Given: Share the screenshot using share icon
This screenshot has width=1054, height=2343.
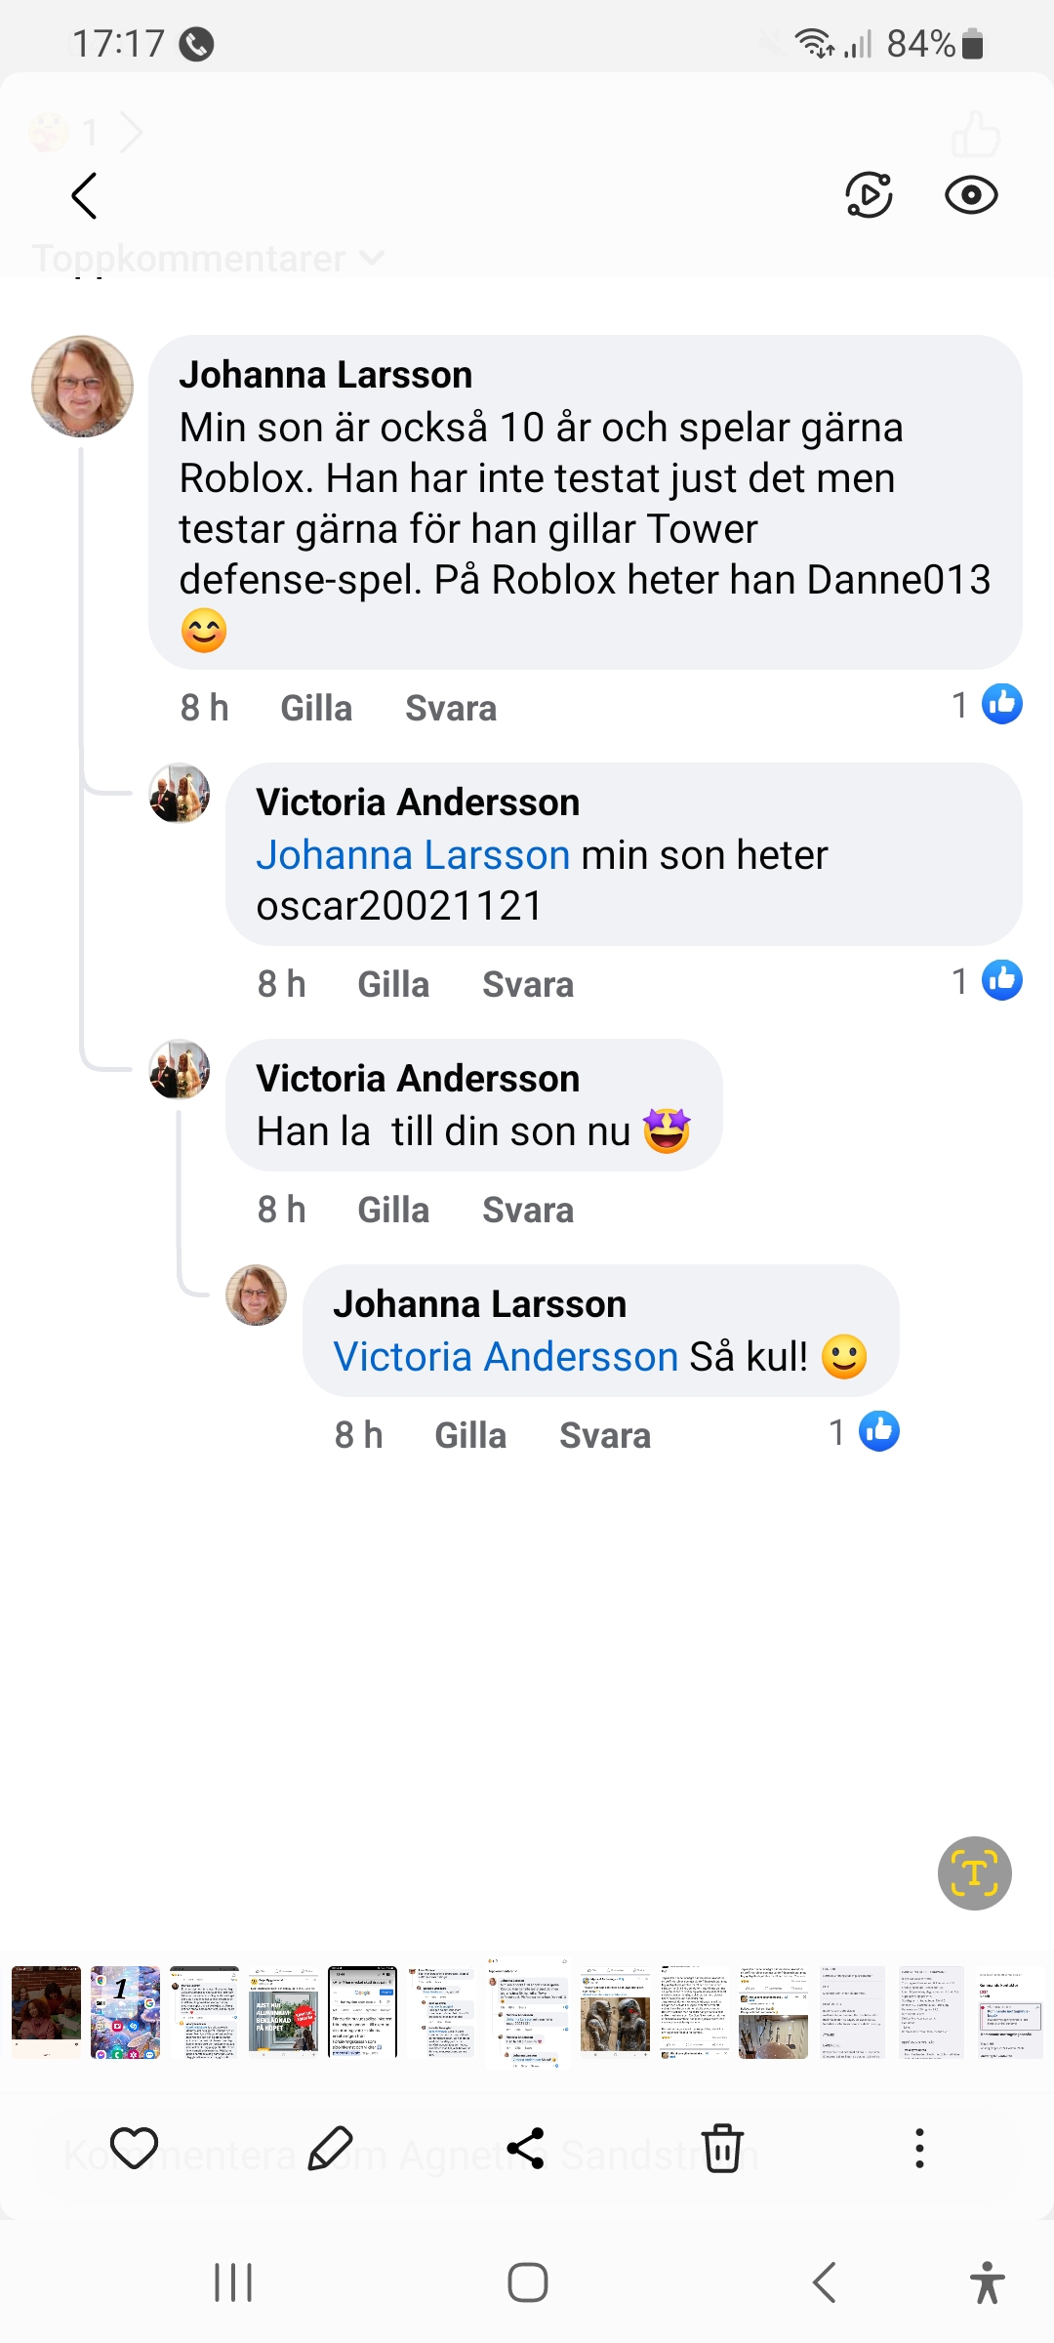Looking at the screenshot, I should click(526, 2148).
